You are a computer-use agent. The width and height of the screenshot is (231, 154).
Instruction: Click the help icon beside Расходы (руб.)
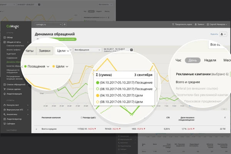pyautogui.click(x=82, y=117)
